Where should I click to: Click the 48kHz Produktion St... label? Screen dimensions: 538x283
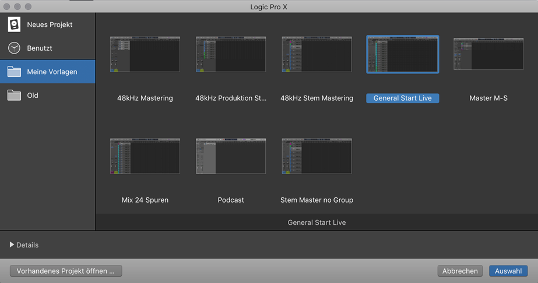click(x=231, y=98)
